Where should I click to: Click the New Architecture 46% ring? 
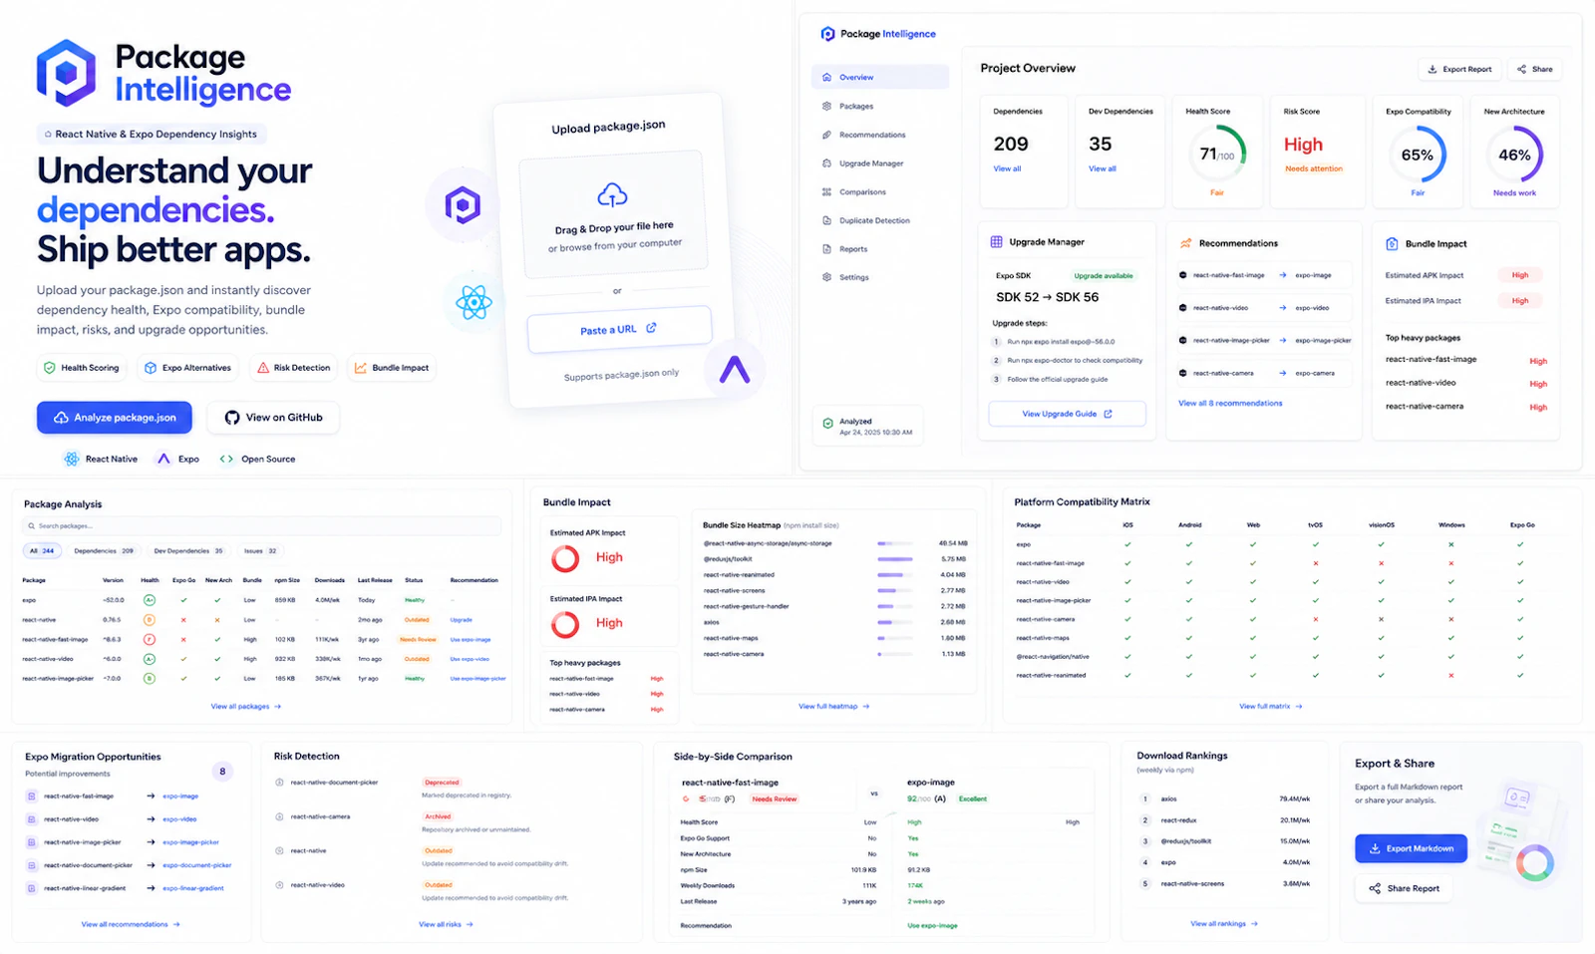pyautogui.click(x=1514, y=155)
